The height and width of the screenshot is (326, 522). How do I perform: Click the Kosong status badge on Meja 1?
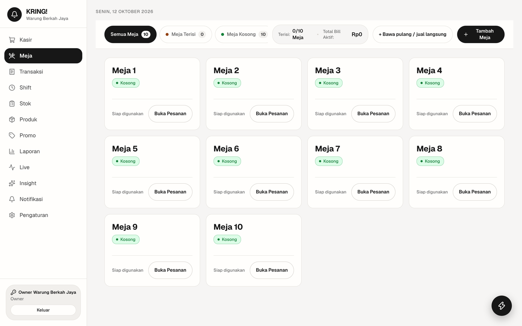[x=126, y=83]
